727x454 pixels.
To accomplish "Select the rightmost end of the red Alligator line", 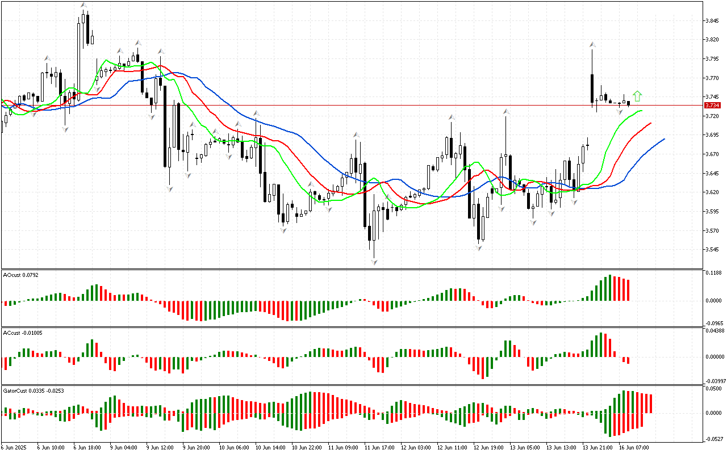I will point(650,123).
